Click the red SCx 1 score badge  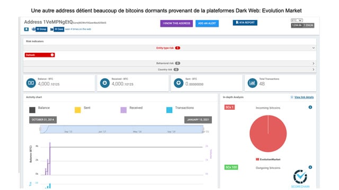tap(229, 107)
